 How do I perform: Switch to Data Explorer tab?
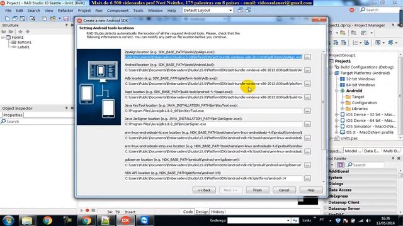point(372,151)
